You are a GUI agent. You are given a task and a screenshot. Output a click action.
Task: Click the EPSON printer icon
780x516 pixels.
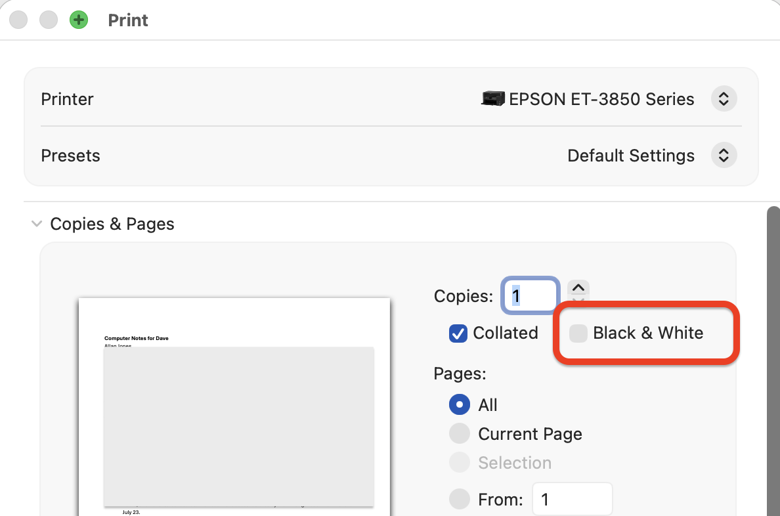[x=493, y=98]
